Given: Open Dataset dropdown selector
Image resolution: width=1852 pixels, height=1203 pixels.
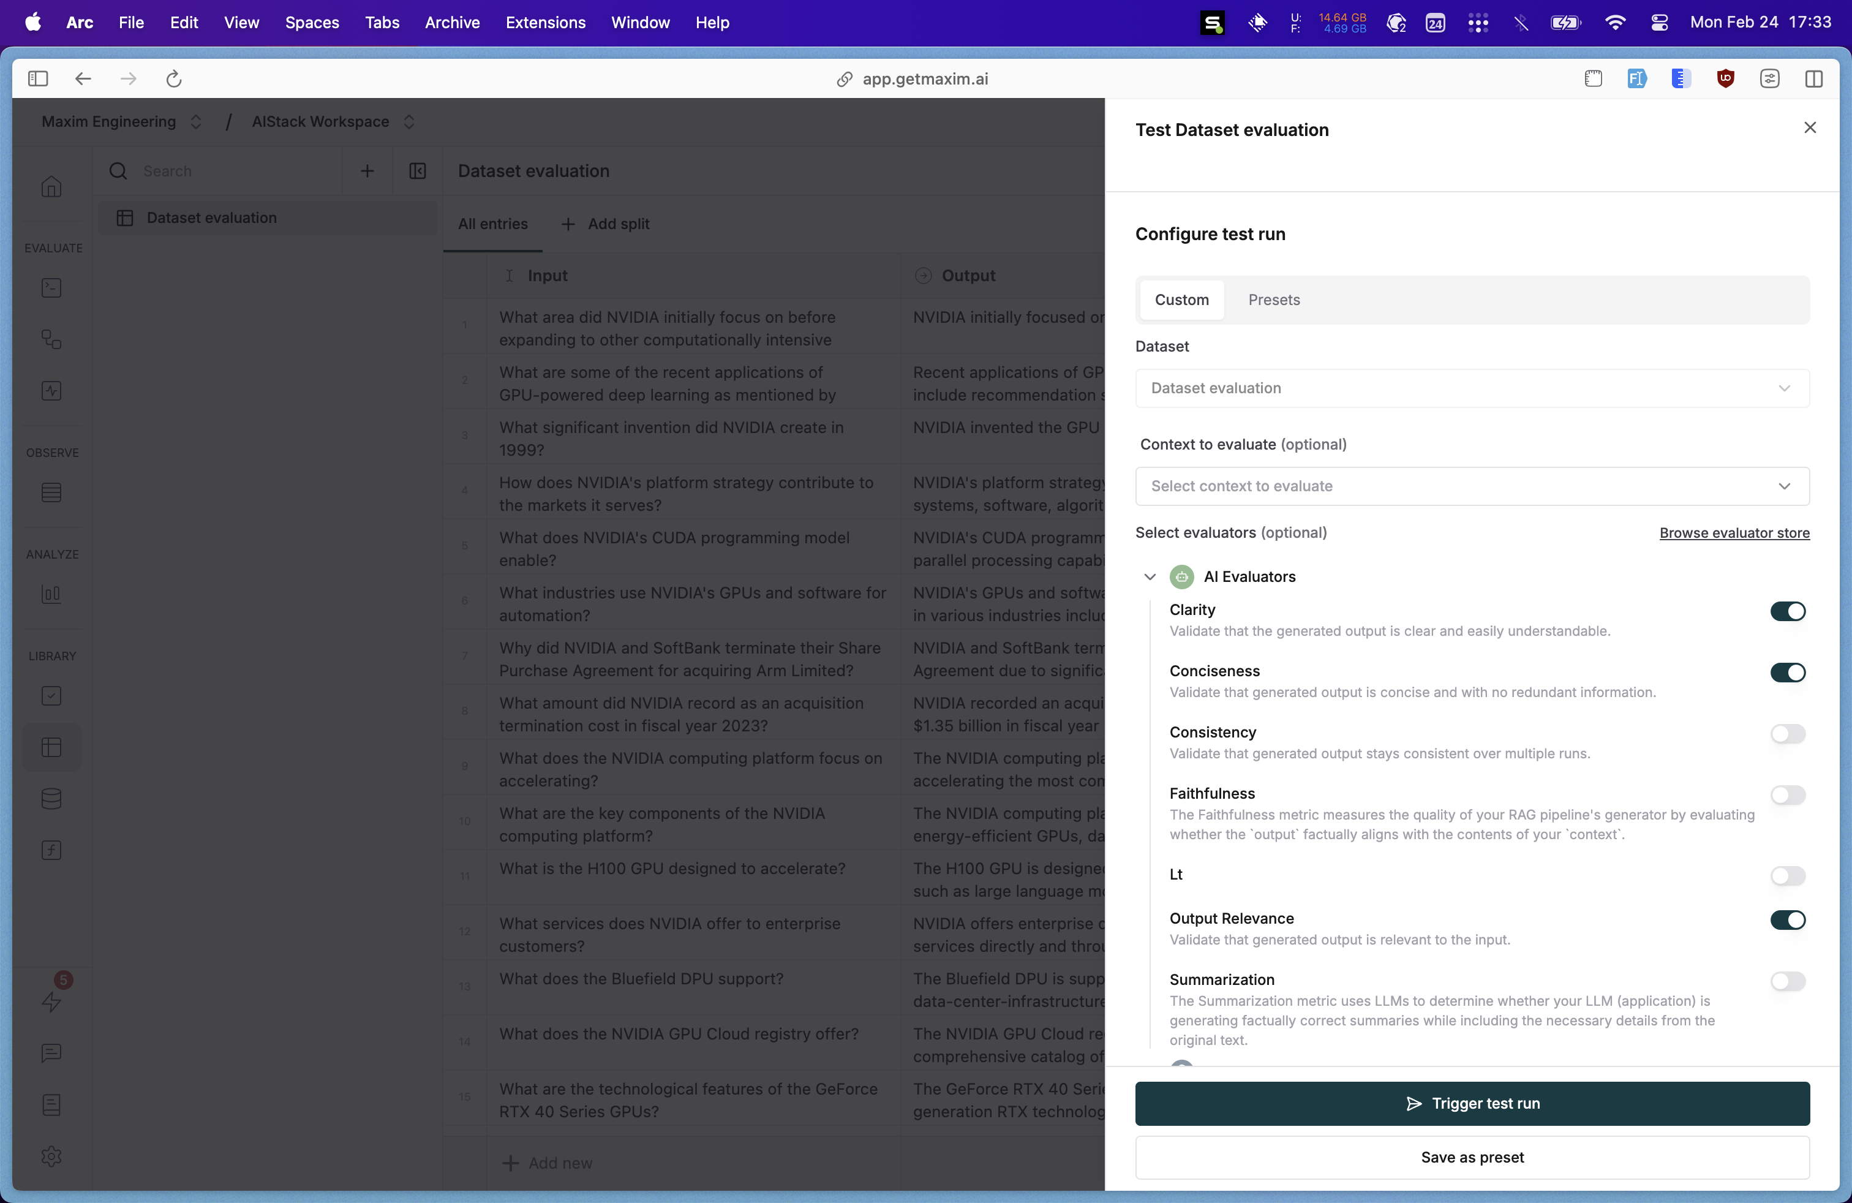Looking at the screenshot, I should (x=1473, y=389).
